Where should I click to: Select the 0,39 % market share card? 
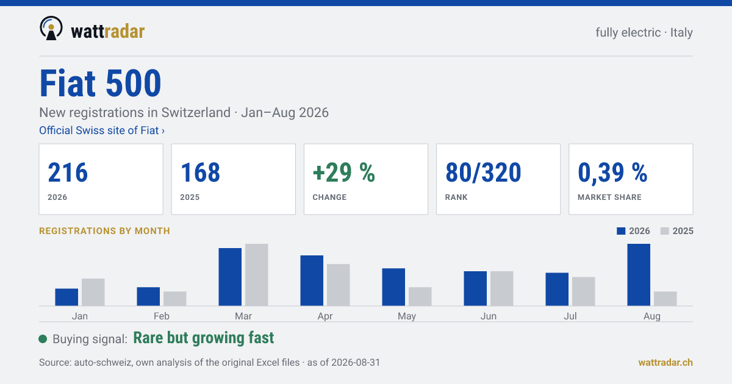point(631,179)
